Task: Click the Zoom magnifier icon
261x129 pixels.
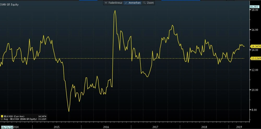Action: click(x=145, y=3)
